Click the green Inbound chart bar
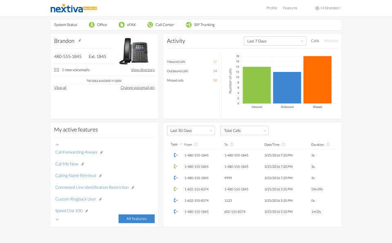Screen dimensions: 392x243 click(x=257, y=85)
